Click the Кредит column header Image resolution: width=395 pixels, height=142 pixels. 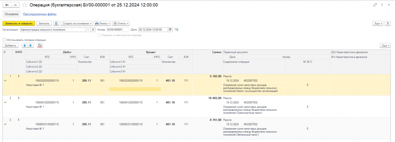point(151,52)
